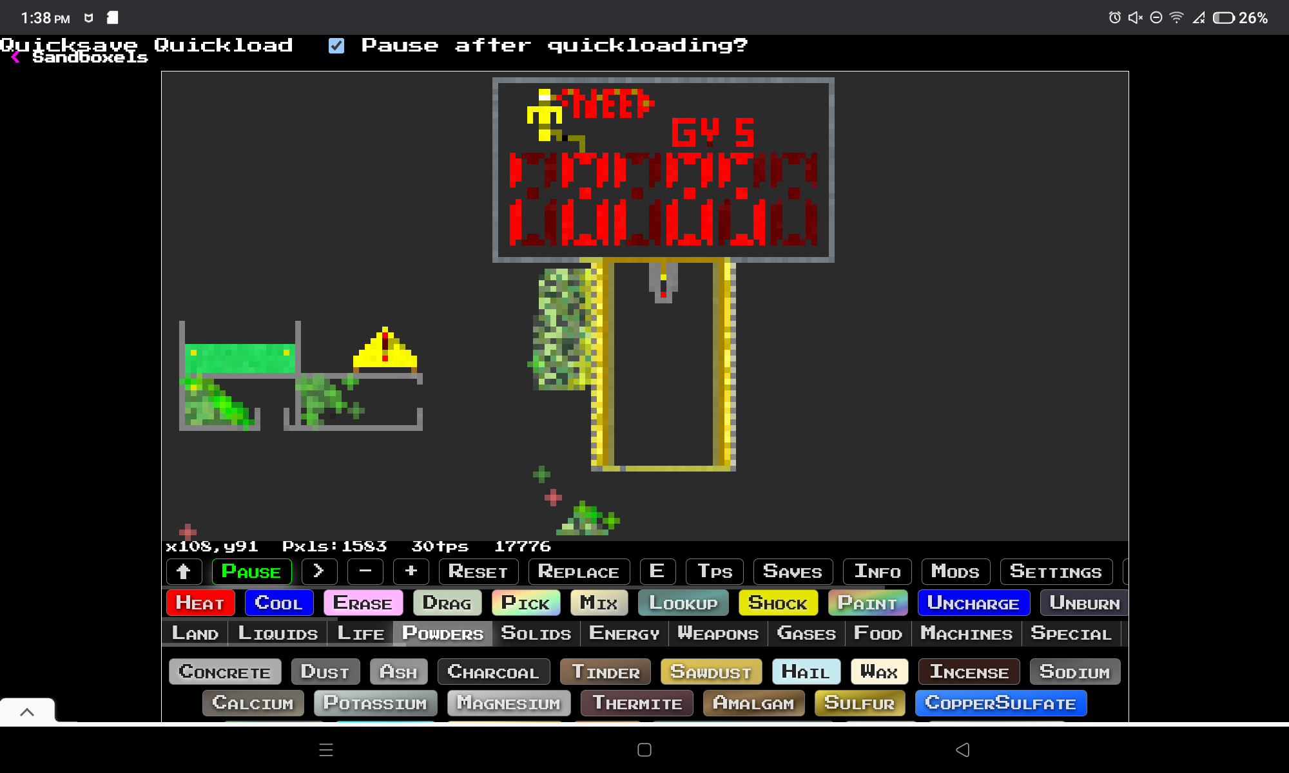
Task: Select the Cool tool
Action: (x=279, y=603)
